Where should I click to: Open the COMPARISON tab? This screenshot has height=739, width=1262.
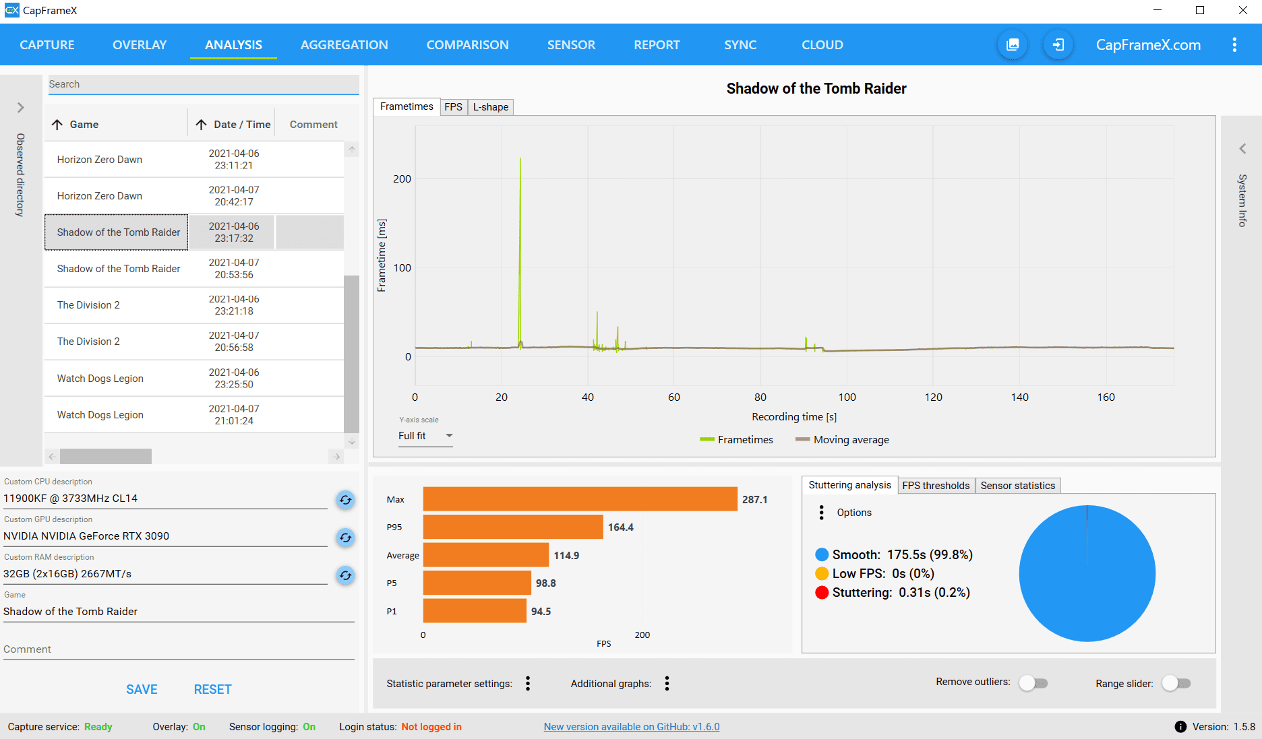(x=468, y=45)
